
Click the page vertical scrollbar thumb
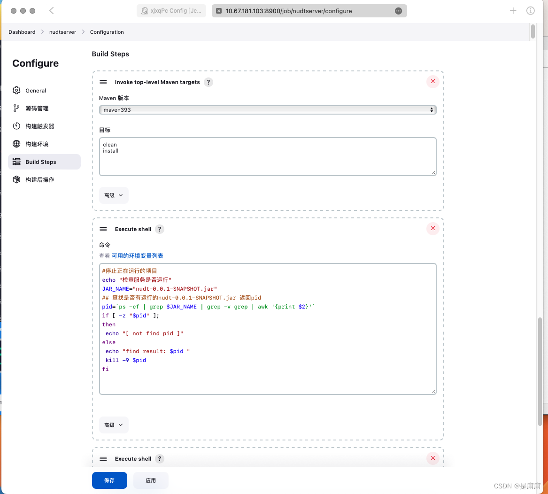point(540,371)
